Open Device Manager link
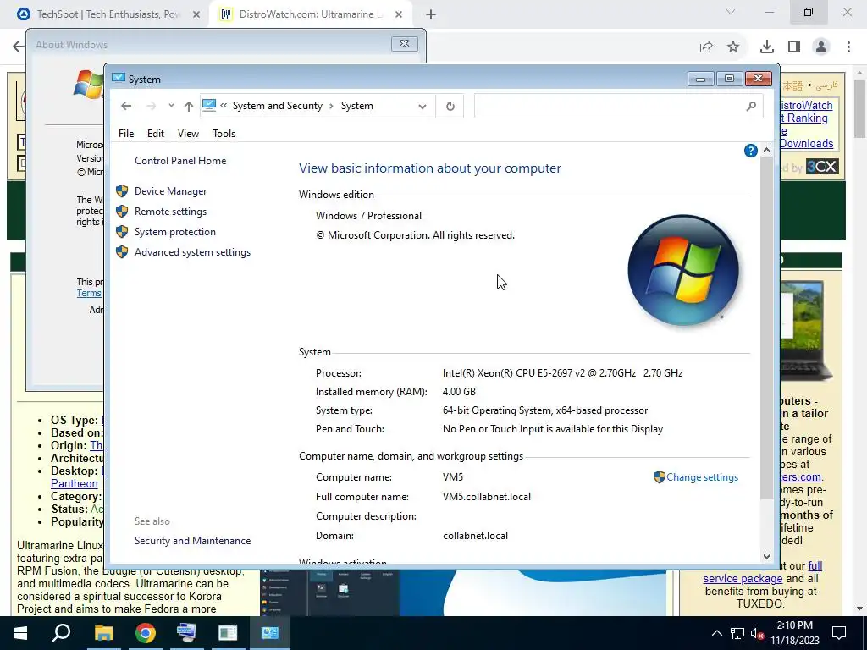 [170, 191]
